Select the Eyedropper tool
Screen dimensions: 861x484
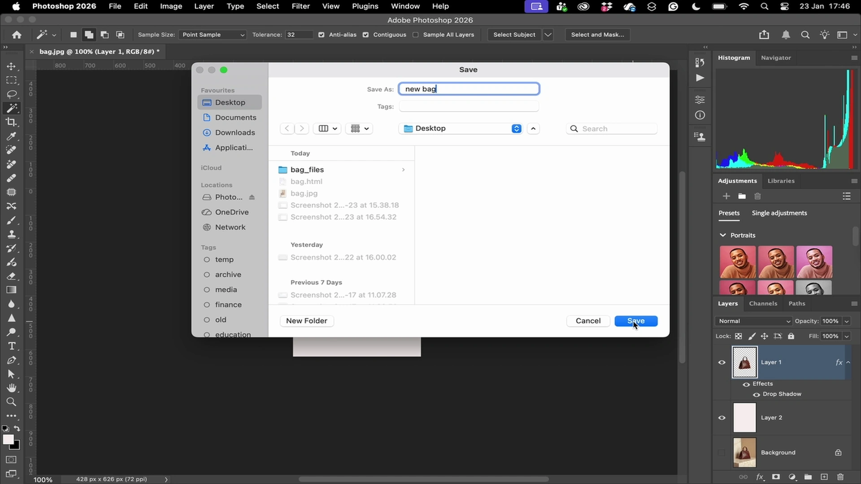[11, 136]
